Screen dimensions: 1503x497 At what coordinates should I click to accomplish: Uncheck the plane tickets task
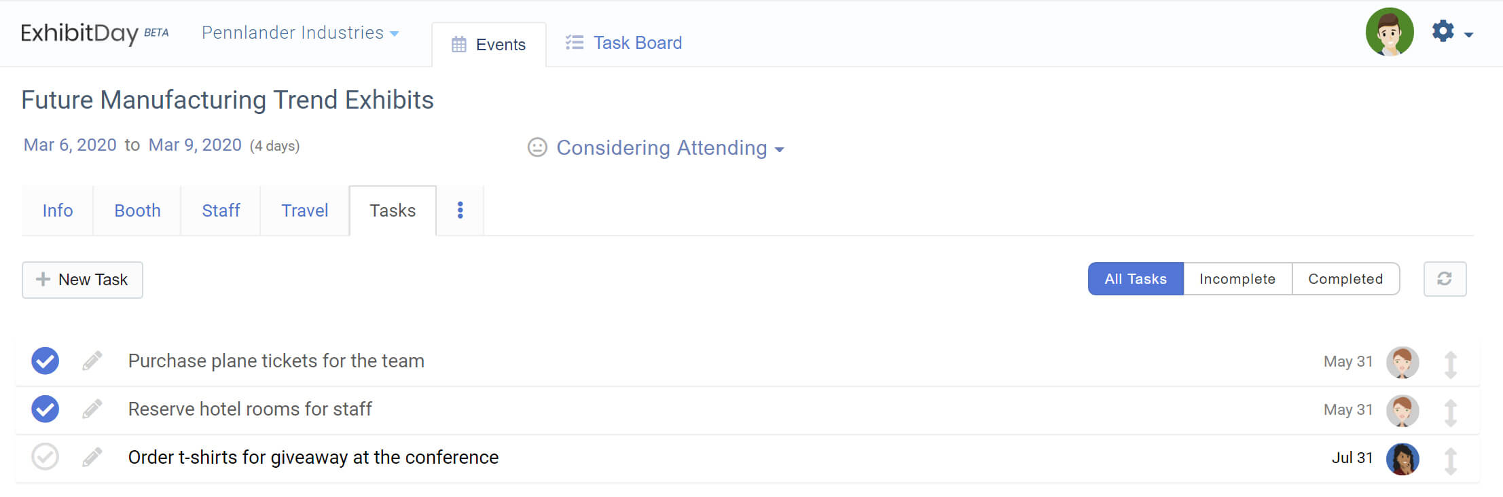click(46, 361)
